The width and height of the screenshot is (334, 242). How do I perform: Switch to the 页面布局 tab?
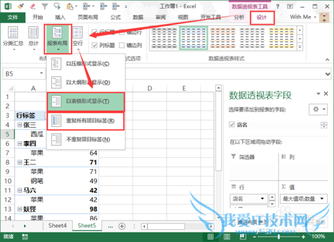[x=88, y=17]
